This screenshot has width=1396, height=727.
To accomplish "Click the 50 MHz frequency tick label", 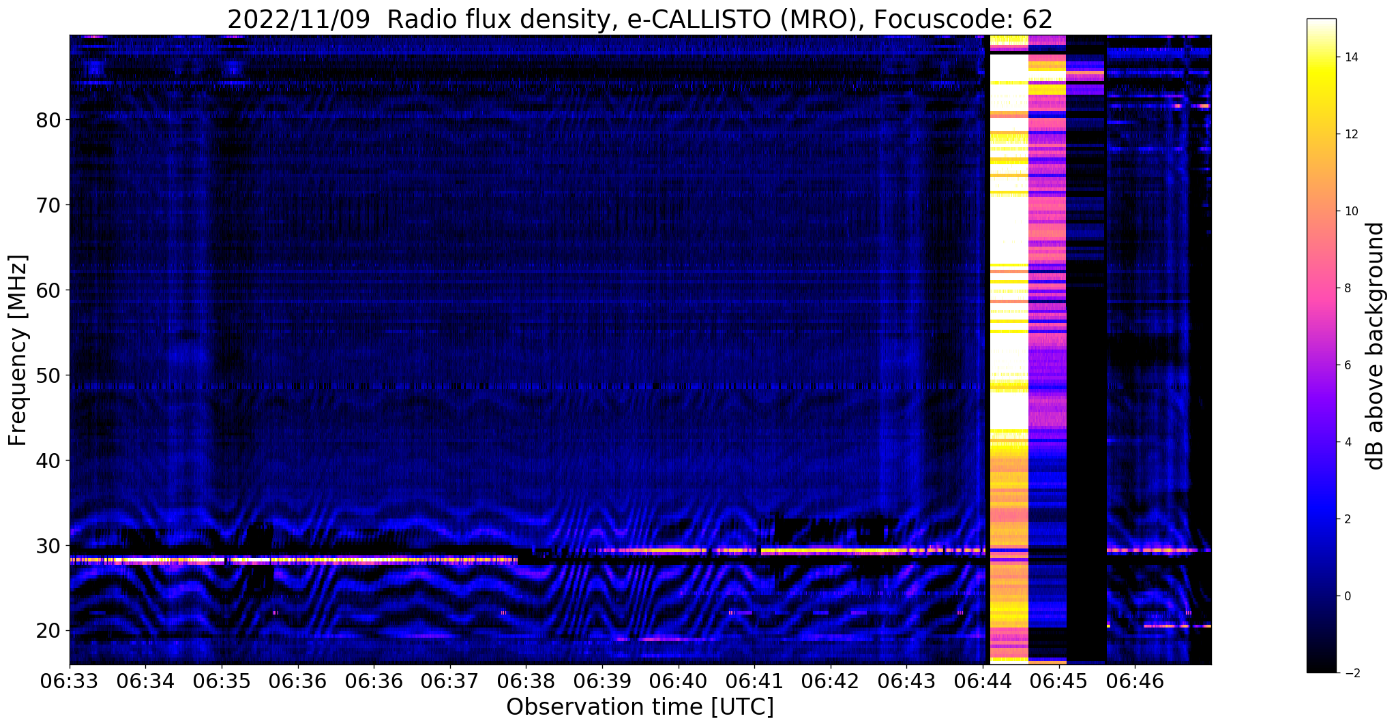I will click(x=48, y=375).
